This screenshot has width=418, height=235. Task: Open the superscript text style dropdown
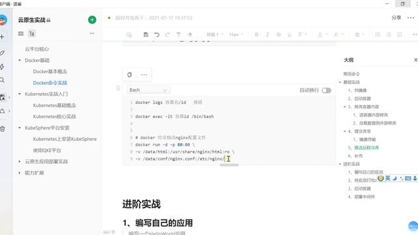pos(302,35)
